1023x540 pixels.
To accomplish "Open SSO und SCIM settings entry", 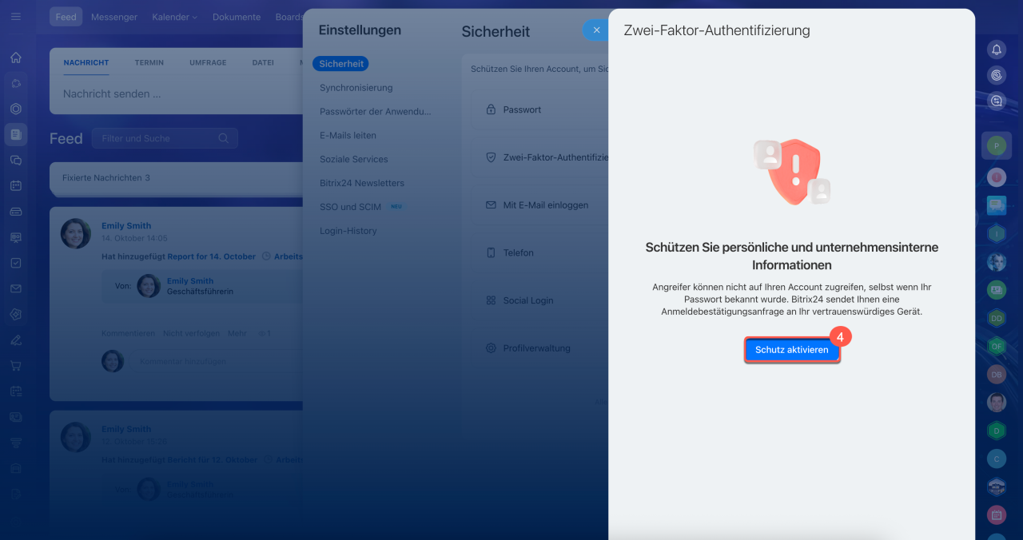I will 351,207.
